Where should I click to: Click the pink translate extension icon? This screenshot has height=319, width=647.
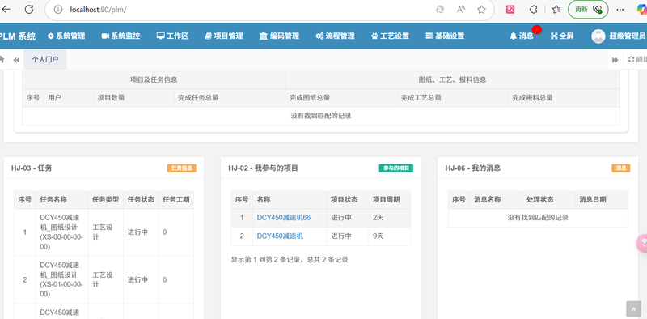point(510,10)
